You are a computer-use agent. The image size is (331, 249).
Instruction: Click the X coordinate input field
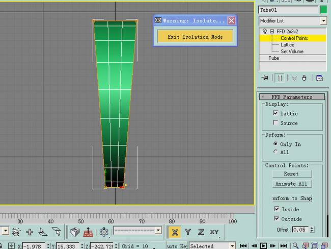click(x=34, y=246)
